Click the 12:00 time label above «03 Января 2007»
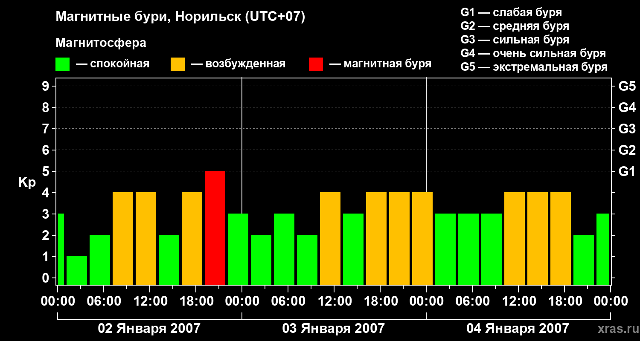 [x=334, y=301]
